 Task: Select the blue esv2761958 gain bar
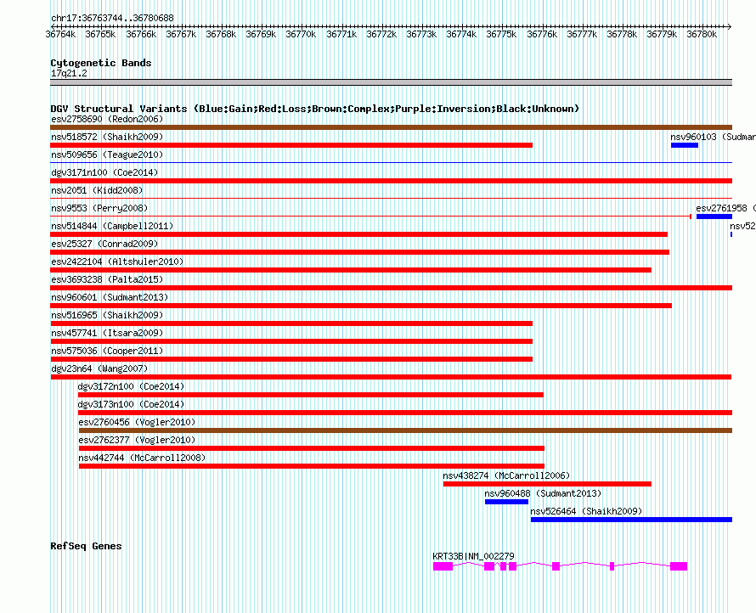click(x=714, y=217)
